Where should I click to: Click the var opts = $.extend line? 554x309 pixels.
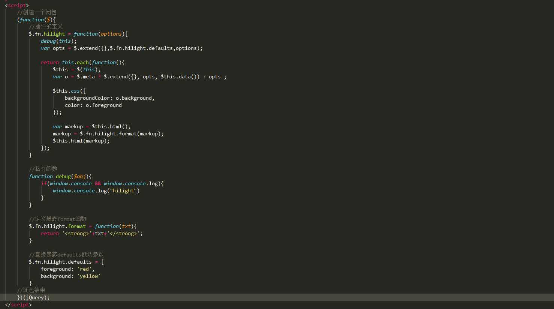pos(122,48)
